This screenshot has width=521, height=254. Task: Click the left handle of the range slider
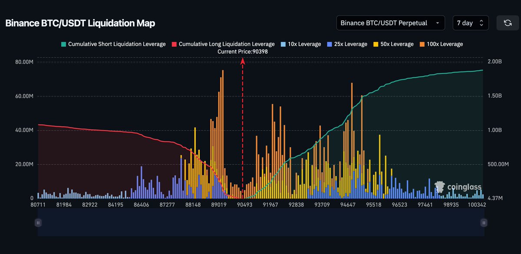pyautogui.click(x=38, y=222)
